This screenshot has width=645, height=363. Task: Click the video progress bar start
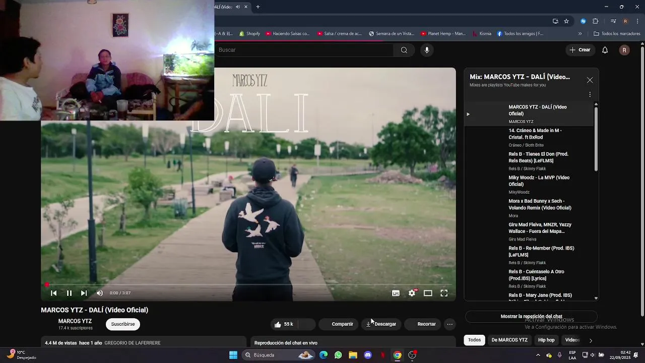(x=47, y=285)
